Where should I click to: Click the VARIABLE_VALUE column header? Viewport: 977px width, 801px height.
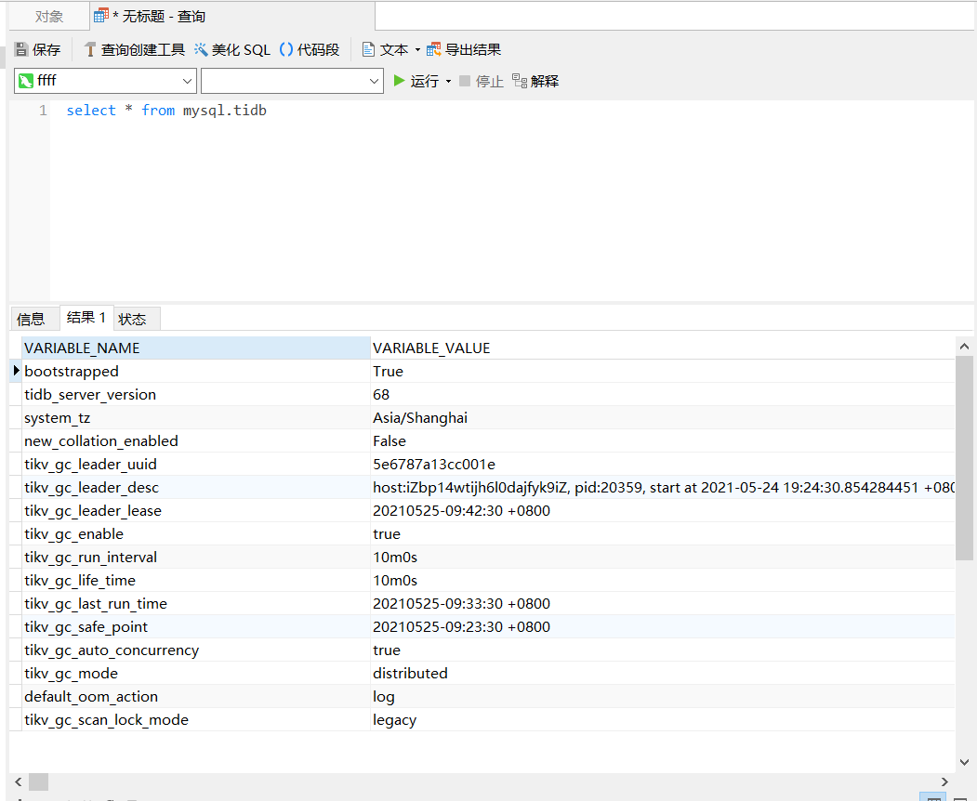tap(431, 348)
